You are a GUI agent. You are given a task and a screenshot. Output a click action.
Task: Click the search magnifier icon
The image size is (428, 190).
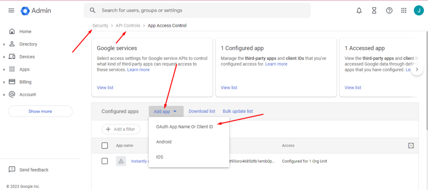click(x=93, y=10)
